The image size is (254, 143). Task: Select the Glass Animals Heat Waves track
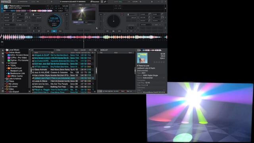pos(63,70)
